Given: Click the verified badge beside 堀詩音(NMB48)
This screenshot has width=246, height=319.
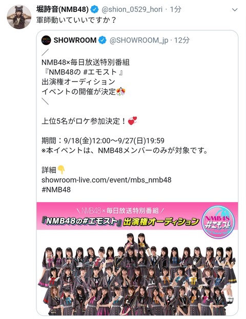Looking at the screenshot, I should (x=94, y=9).
